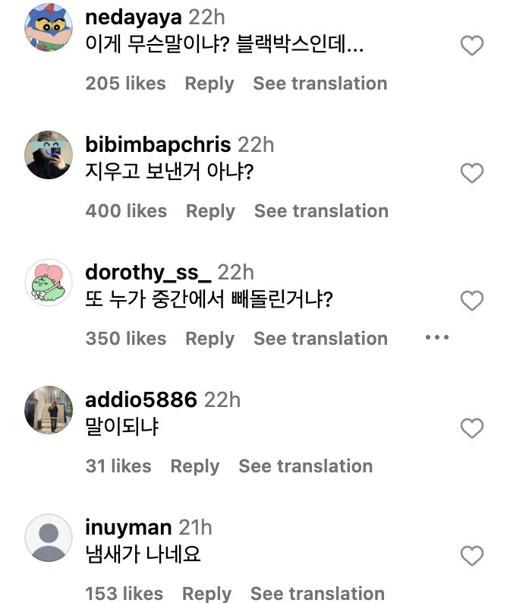This screenshot has height=603, width=507.
Task: See translation of dorothy_ss_'s comment
Action: pos(320,339)
